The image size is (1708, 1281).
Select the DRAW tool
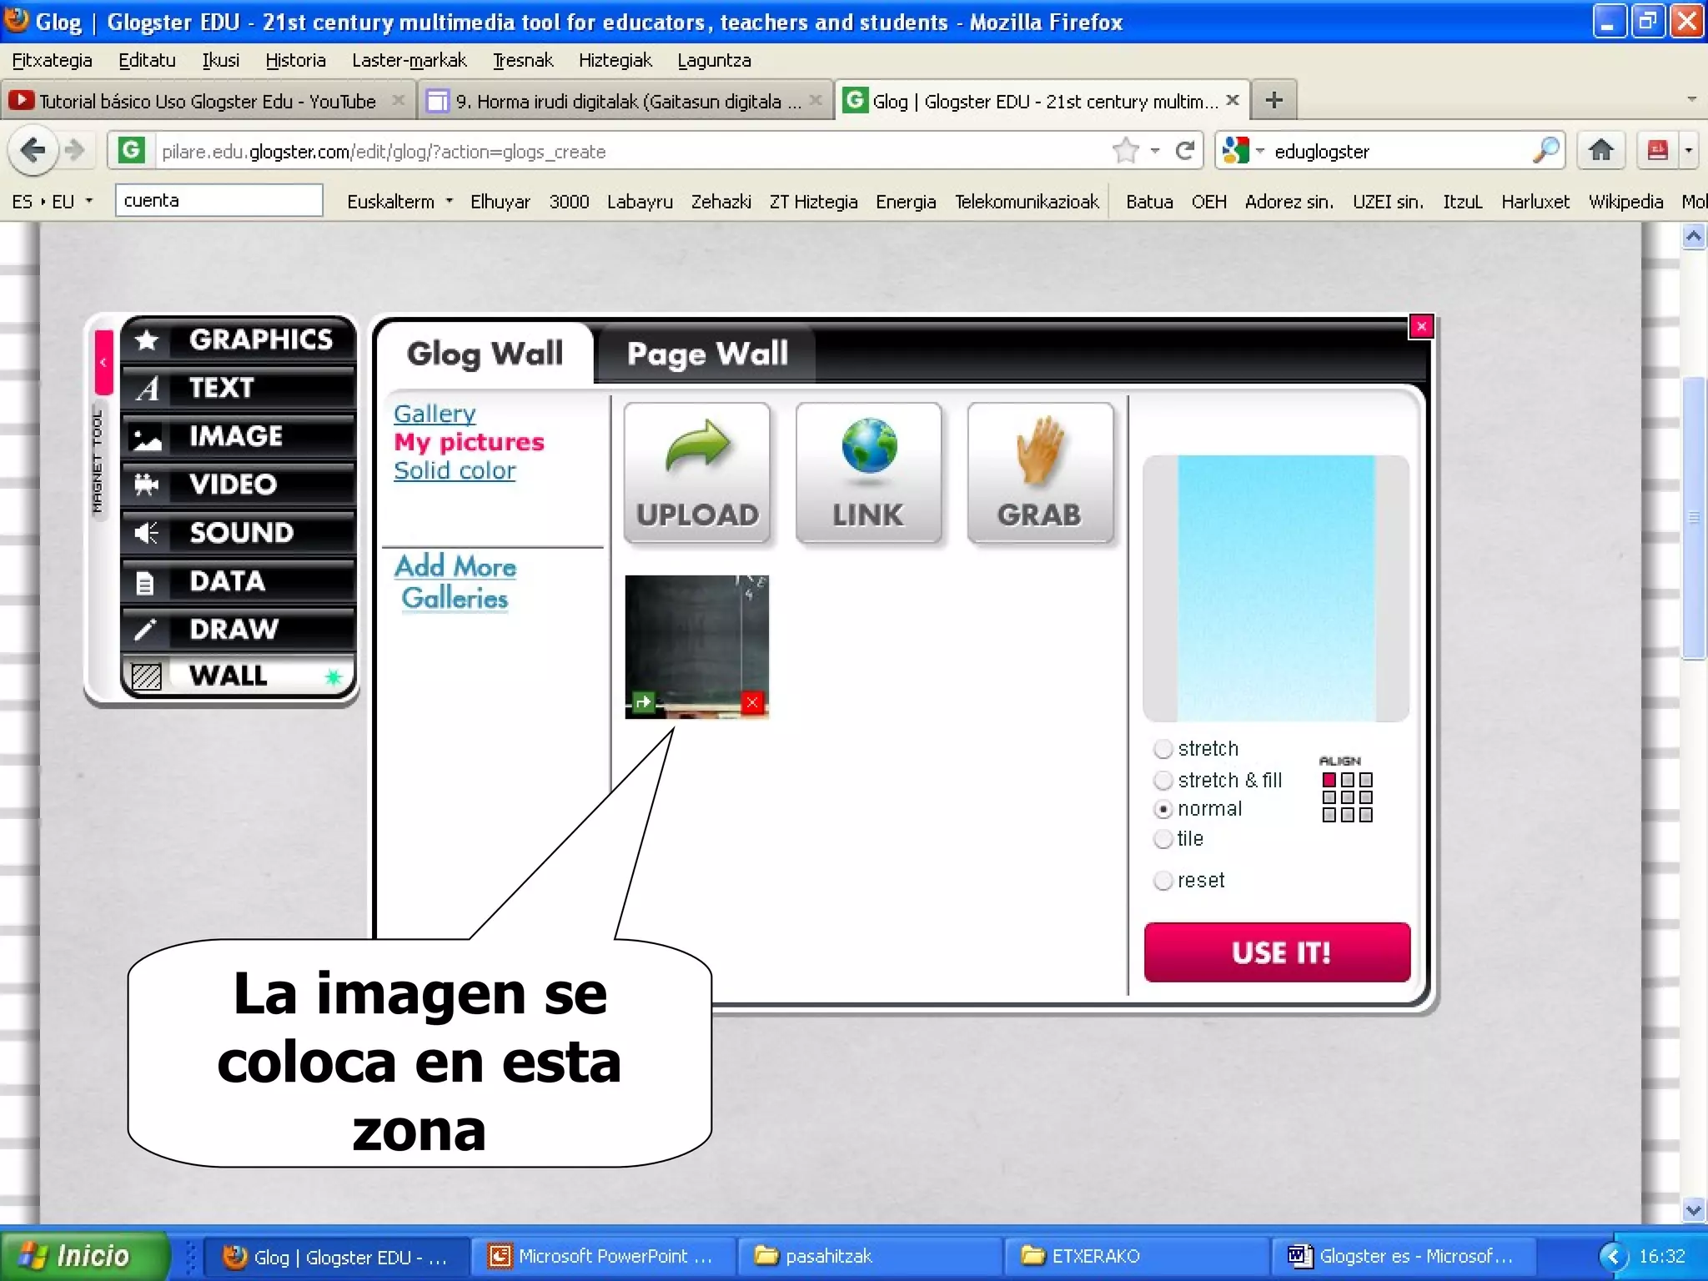pos(239,630)
